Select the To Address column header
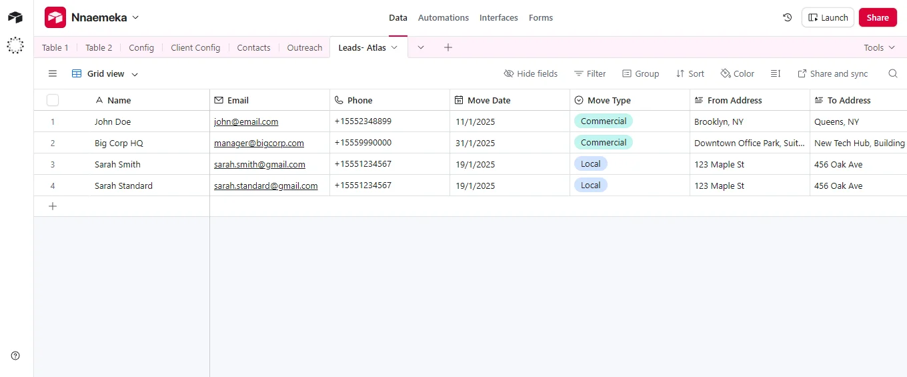The image size is (907, 377). pyautogui.click(x=858, y=100)
